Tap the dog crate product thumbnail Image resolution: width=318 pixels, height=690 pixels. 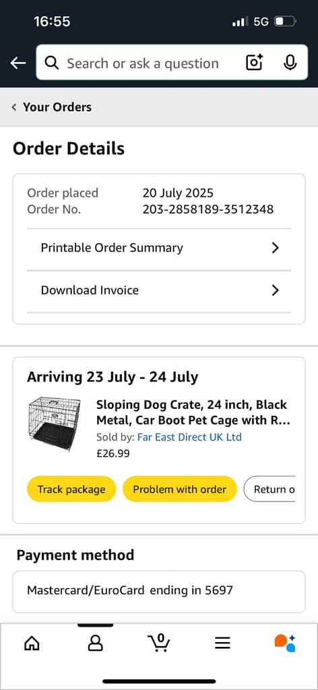(x=55, y=424)
